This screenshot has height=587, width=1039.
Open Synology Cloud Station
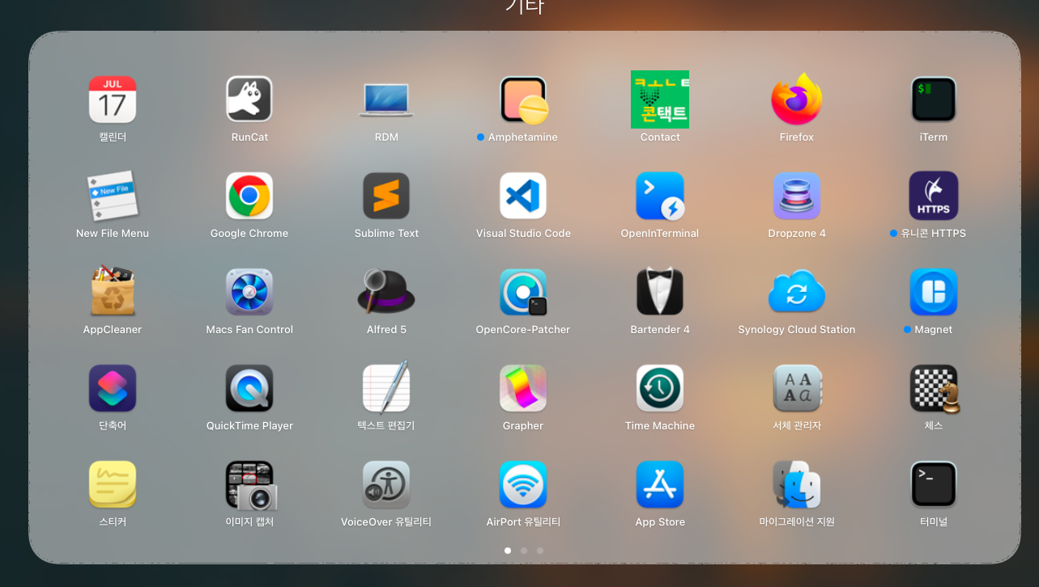[797, 292]
